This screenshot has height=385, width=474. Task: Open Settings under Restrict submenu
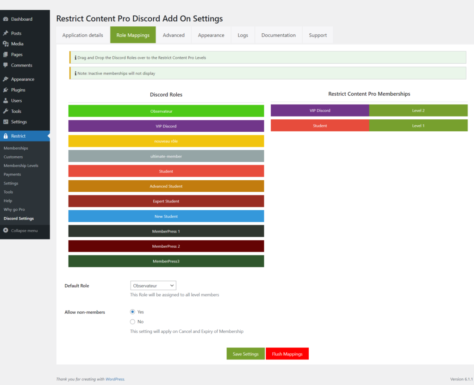click(11, 183)
